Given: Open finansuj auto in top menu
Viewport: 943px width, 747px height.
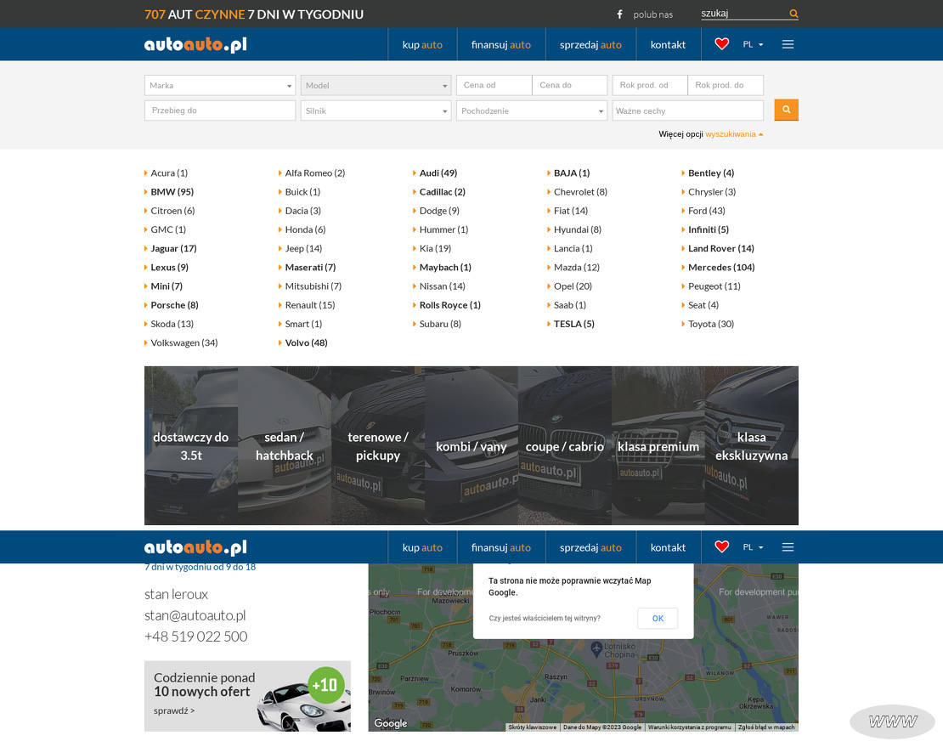Looking at the screenshot, I should click(x=501, y=44).
